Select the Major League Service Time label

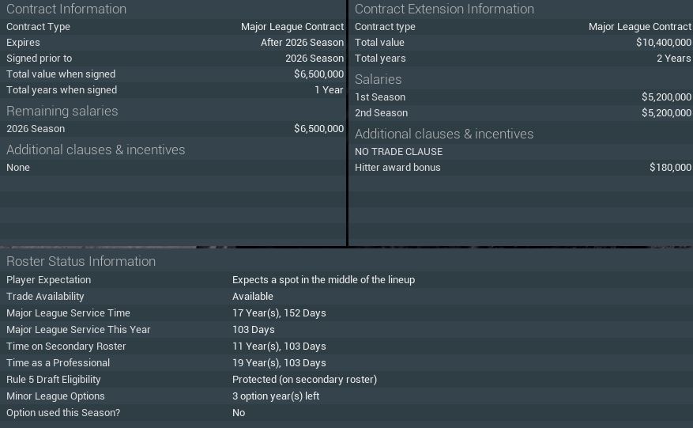tap(68, 313)
